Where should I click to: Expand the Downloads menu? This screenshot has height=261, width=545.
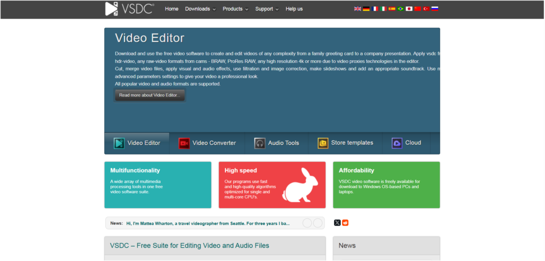click(200, 9)
